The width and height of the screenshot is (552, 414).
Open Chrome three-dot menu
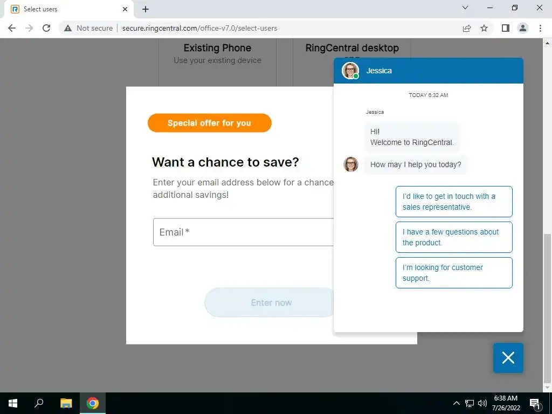(x=540, y=28)
